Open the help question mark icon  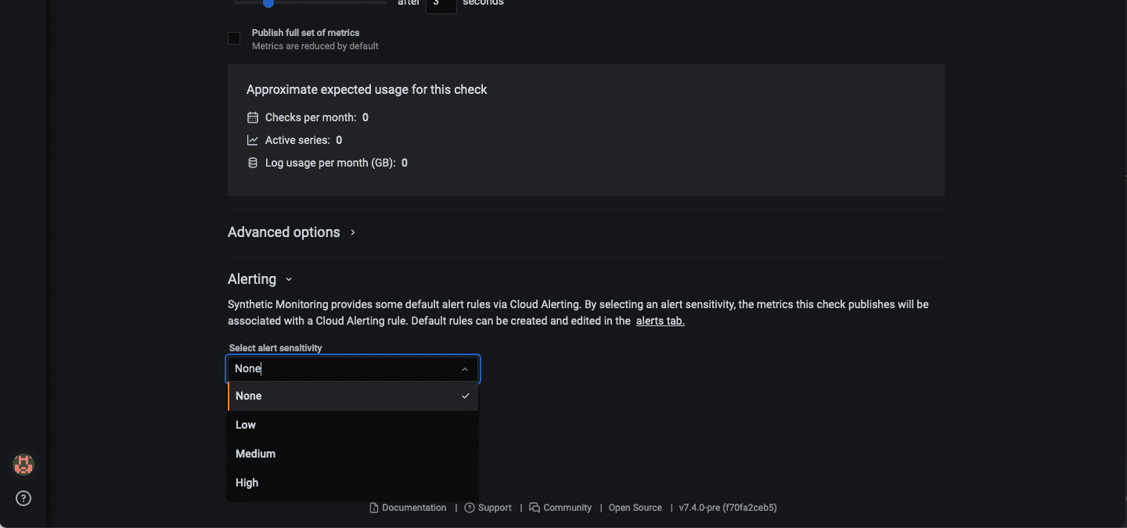point(23,498)
